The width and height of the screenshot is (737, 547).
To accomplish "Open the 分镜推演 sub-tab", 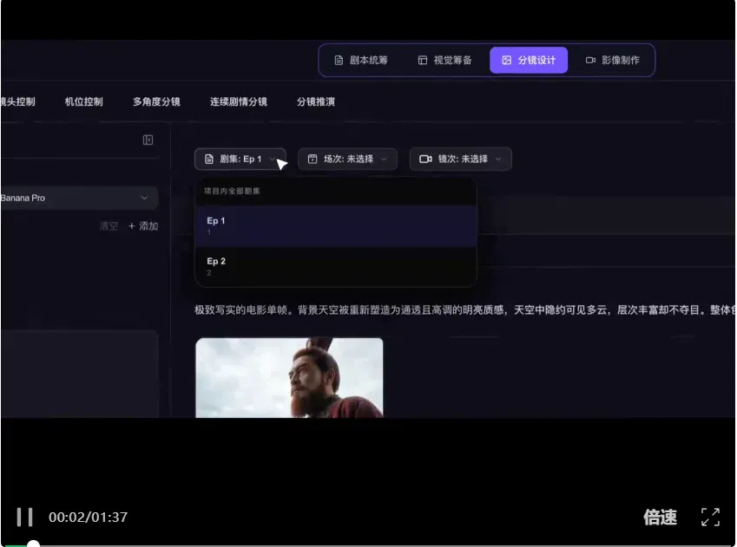I will point(316,101).
